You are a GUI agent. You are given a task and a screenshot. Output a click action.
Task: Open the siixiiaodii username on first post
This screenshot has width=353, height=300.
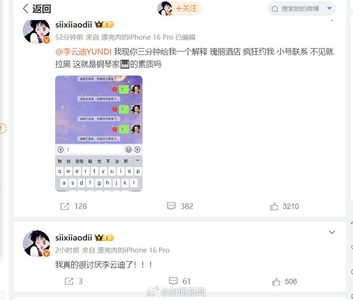pyautogui.click(x=74, y=24)
